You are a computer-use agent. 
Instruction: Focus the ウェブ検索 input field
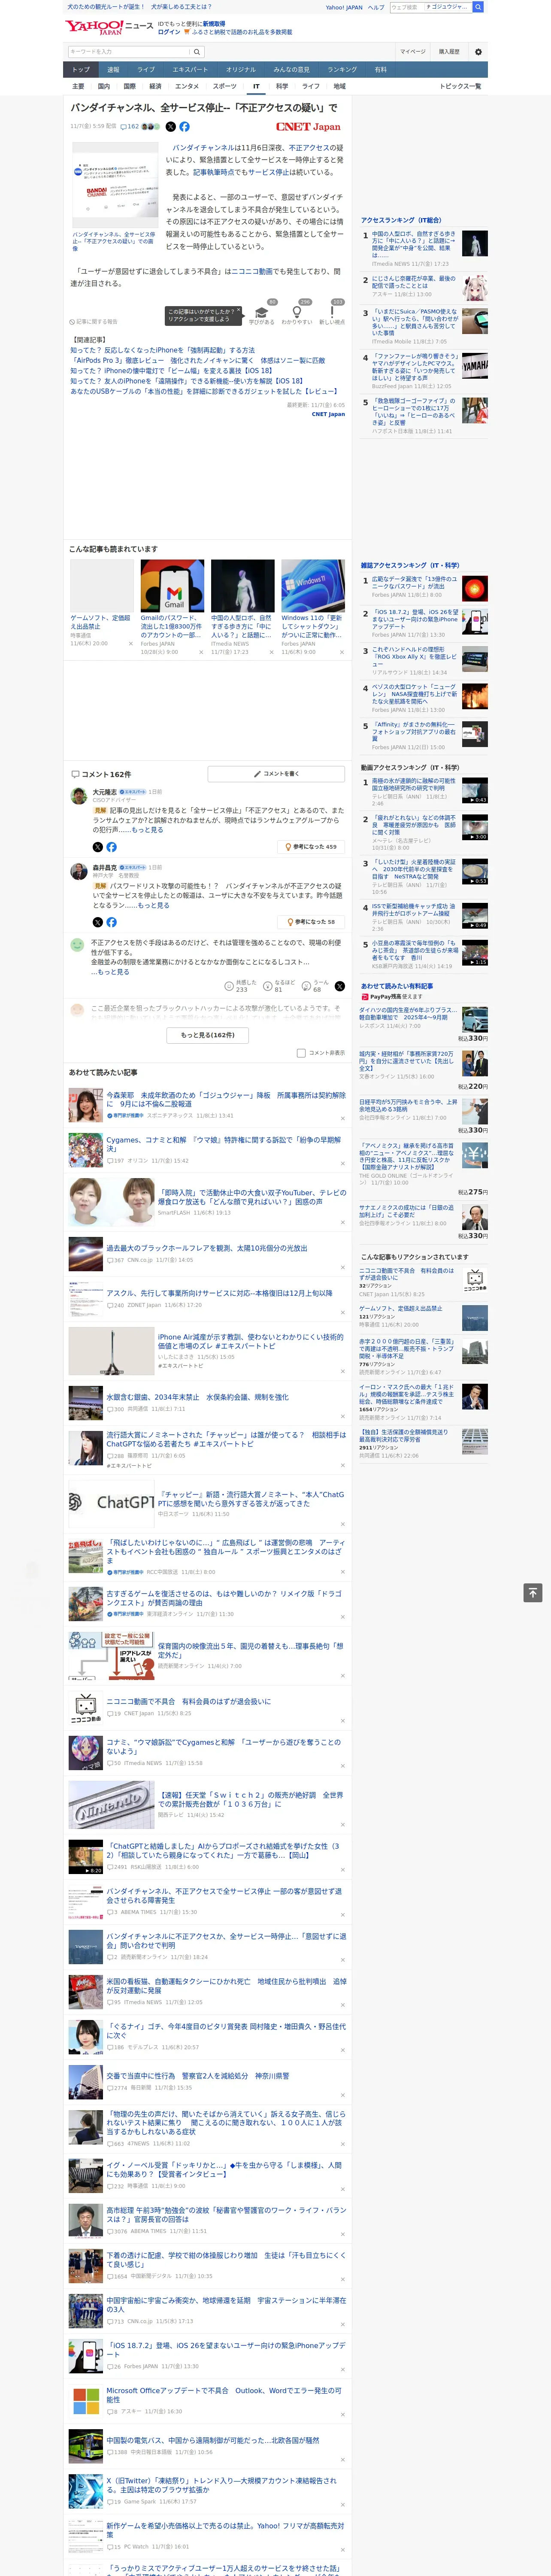(x=406, y=7)
